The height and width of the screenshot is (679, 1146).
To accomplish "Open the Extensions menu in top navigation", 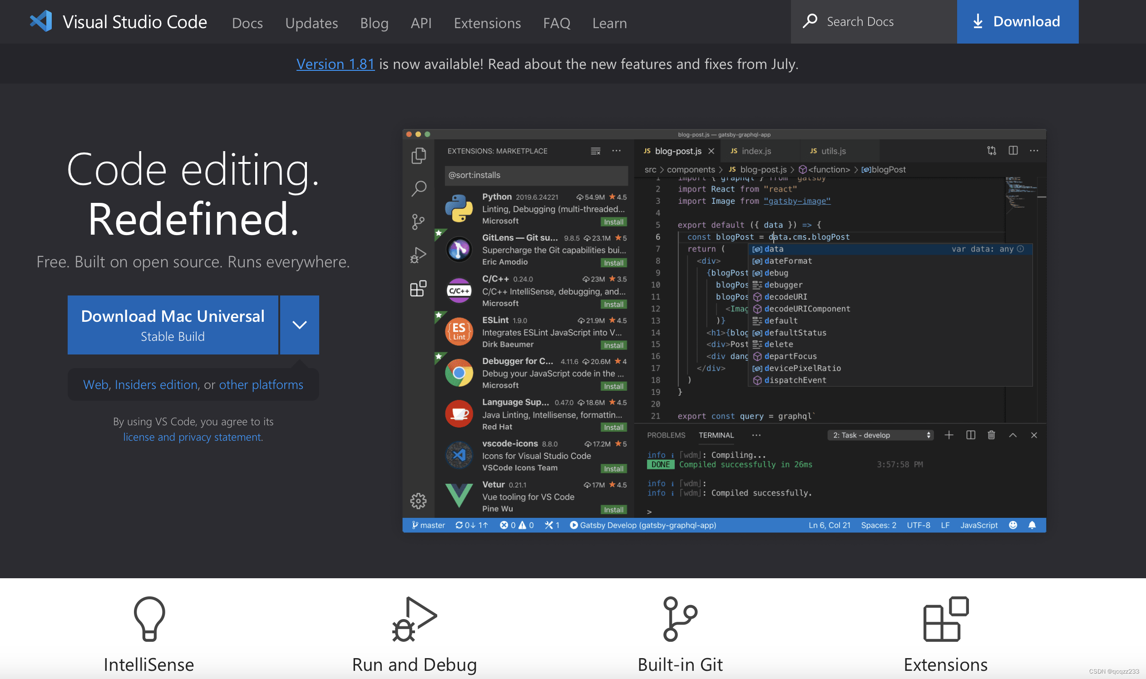I will click(487, 23).
